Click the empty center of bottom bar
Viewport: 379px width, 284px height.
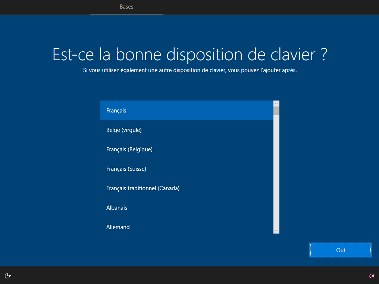189,276
